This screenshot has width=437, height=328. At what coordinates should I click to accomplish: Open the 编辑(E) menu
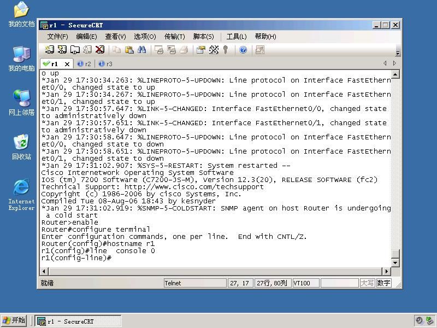click(x=86, y=37)
